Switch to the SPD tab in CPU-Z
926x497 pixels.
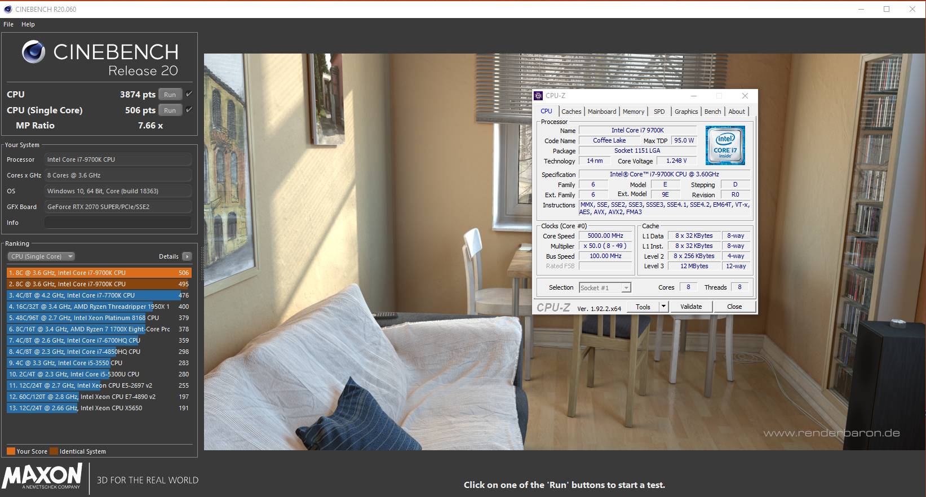[x=659, y=112]
